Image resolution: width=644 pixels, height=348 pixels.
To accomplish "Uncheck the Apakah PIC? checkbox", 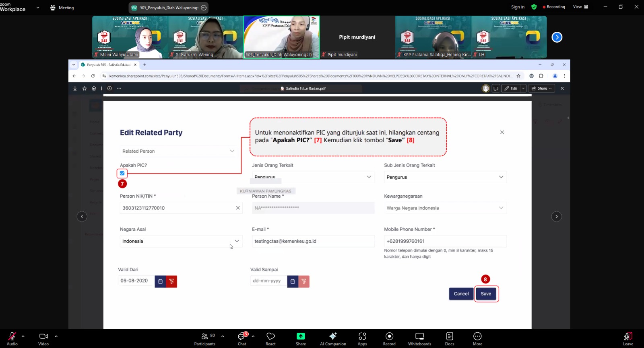I will (x=122, y=173).
